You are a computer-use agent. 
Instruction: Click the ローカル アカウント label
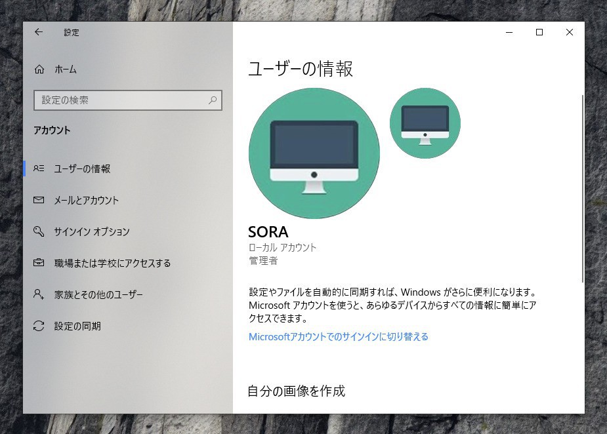pyautogui.click(x=283, y=248)
